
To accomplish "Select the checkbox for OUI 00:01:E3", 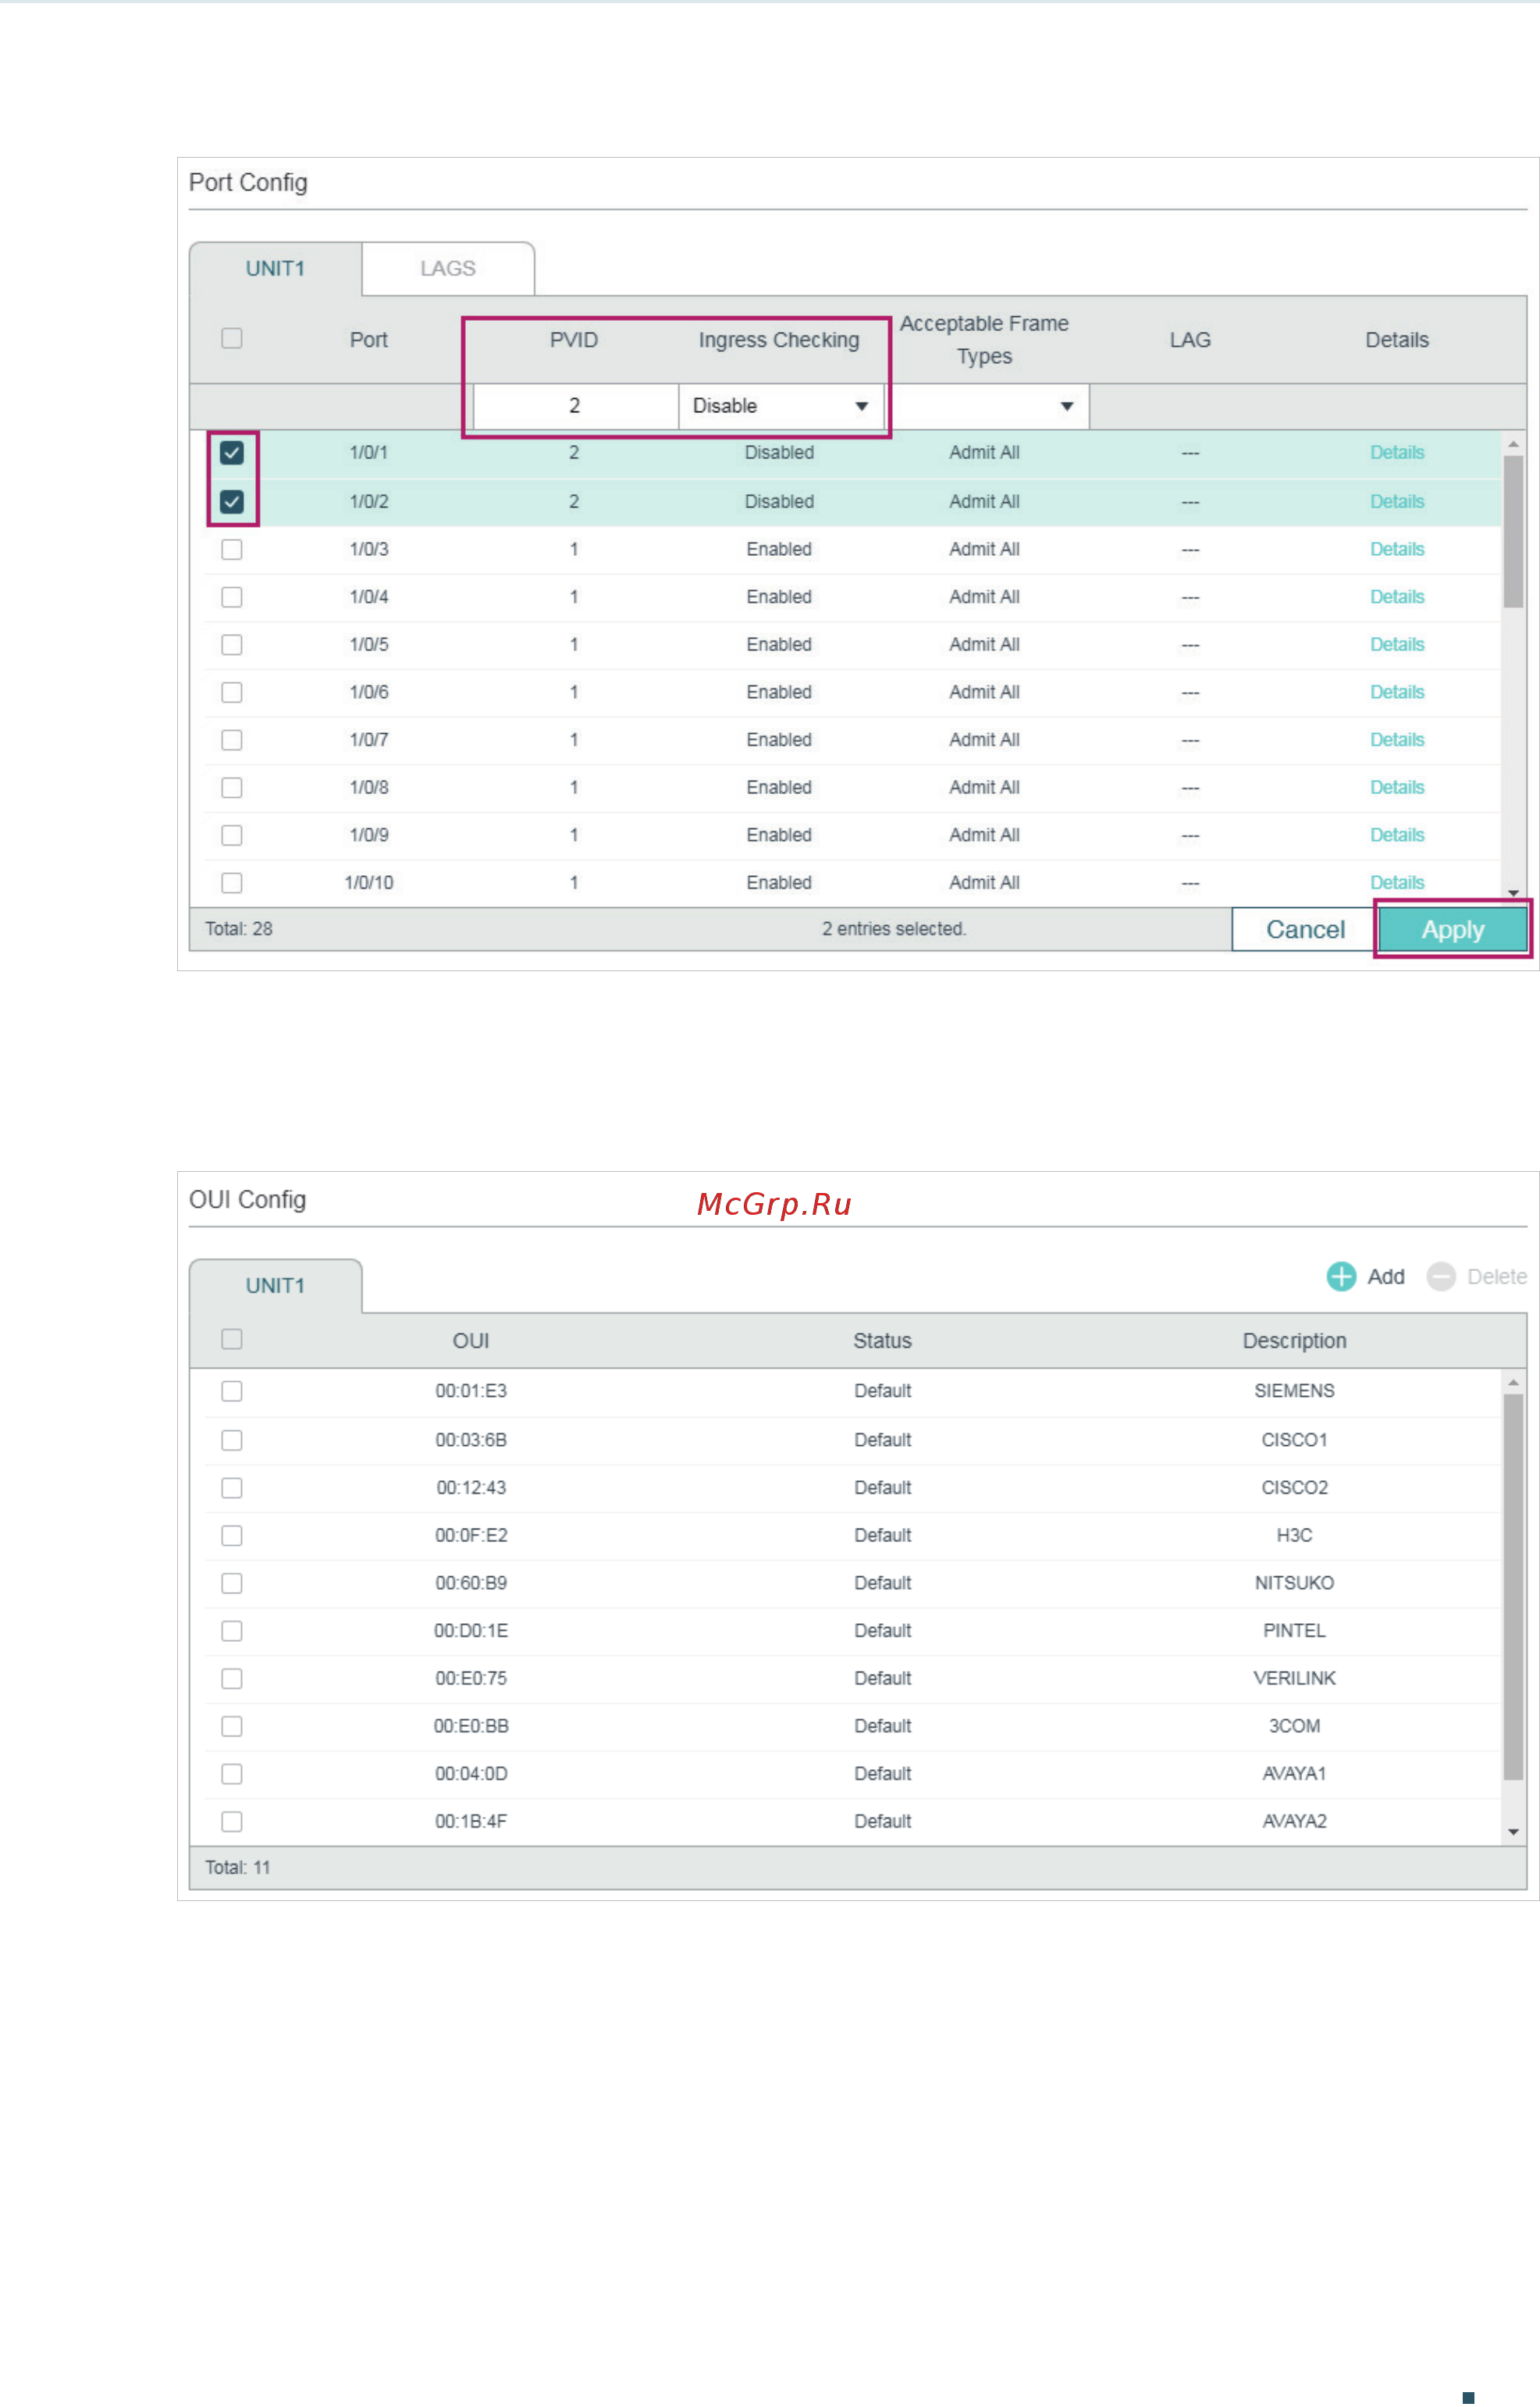I will [232, 1392].
